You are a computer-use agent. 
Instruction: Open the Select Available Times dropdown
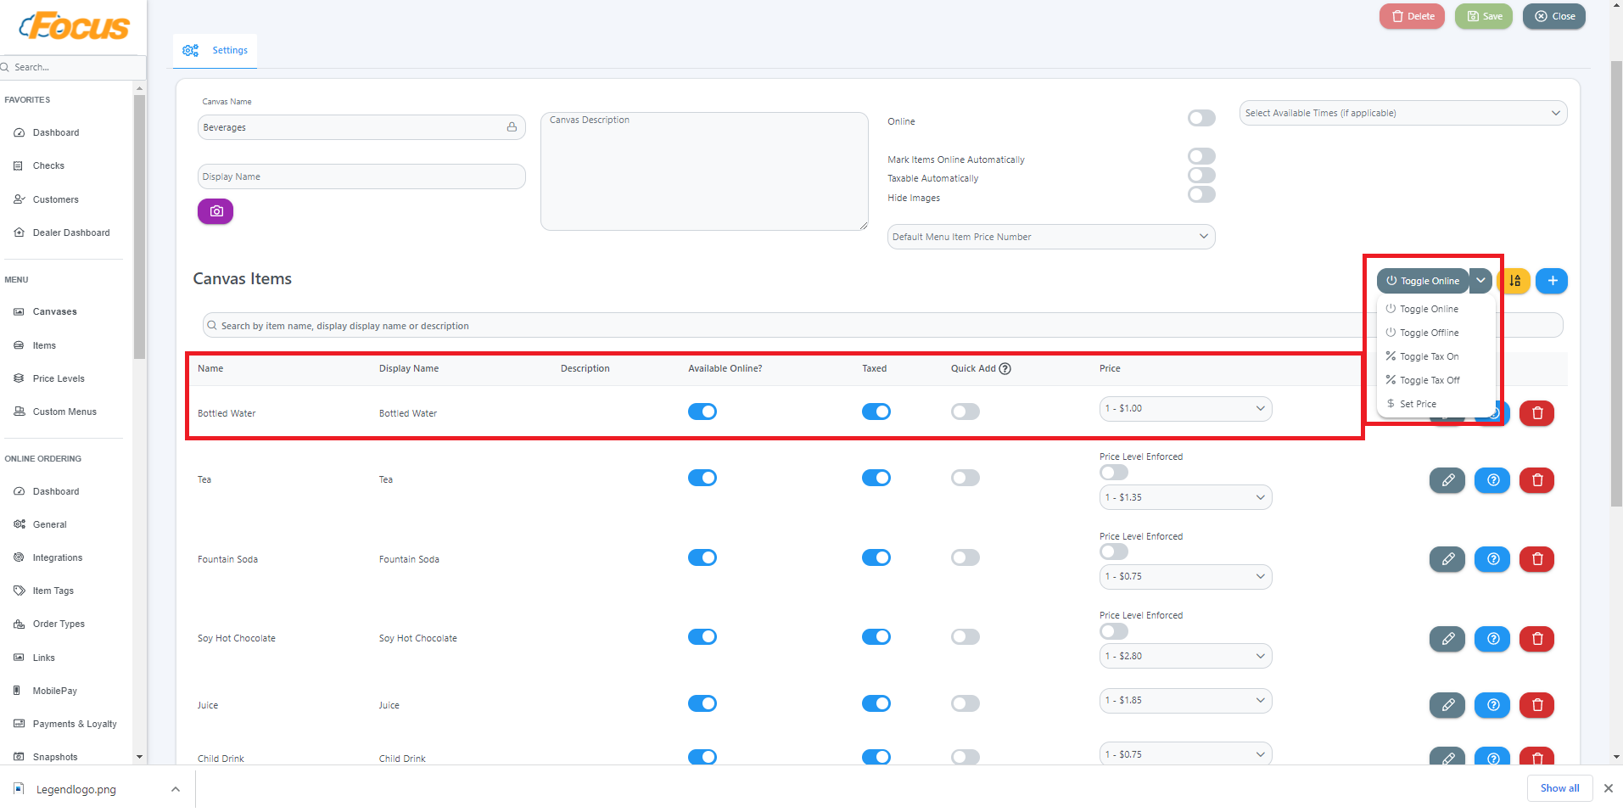[1402, 112]
